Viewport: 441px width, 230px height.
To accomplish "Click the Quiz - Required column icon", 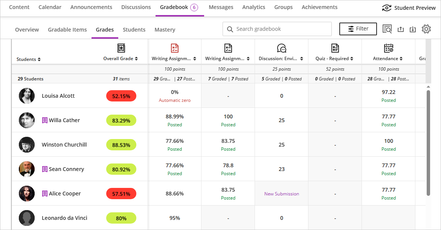I will (x=335, y=48).
